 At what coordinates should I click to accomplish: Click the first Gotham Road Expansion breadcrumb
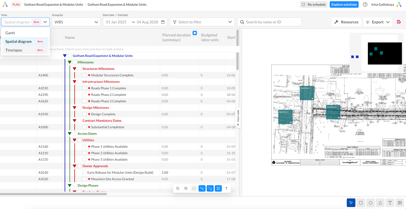54,5
